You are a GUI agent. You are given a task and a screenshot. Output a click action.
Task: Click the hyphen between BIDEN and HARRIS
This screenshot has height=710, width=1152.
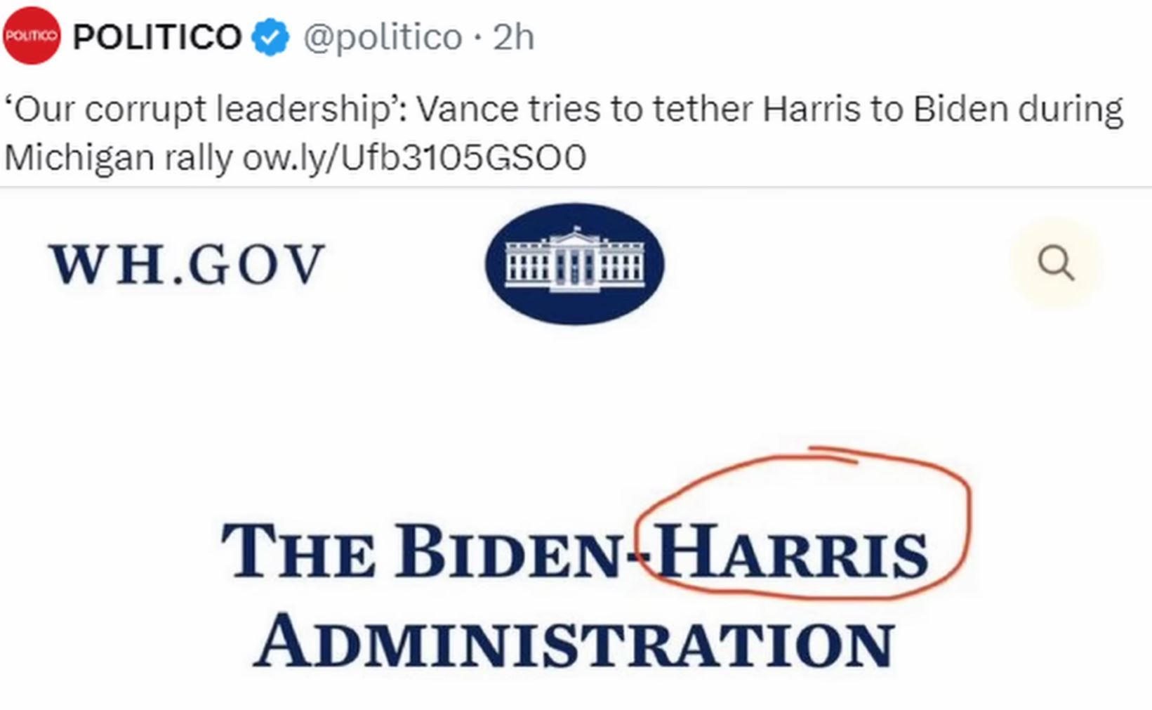click(x=639, y=559)
